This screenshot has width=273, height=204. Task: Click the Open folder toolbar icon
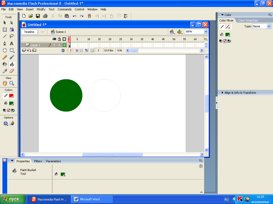point(31,16)
